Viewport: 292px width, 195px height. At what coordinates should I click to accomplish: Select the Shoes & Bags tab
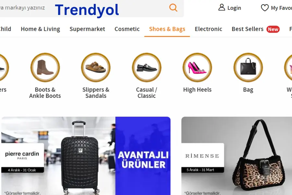pyautogui.click(x=167, y=29)
